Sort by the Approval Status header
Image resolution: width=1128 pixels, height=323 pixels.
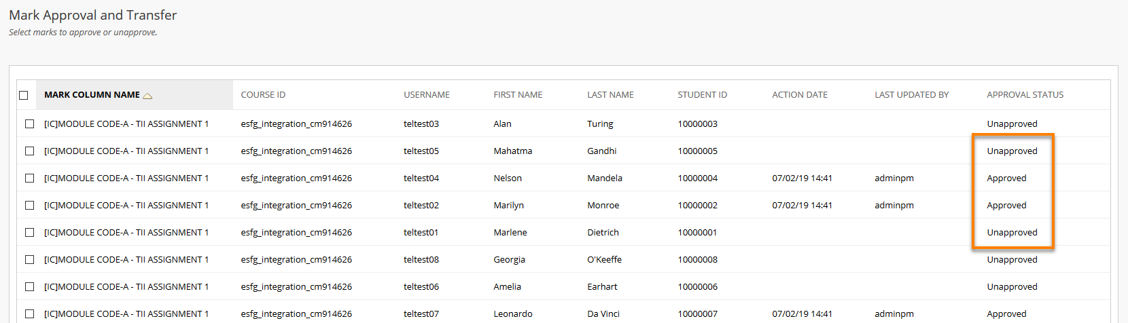click(1025, 95)
